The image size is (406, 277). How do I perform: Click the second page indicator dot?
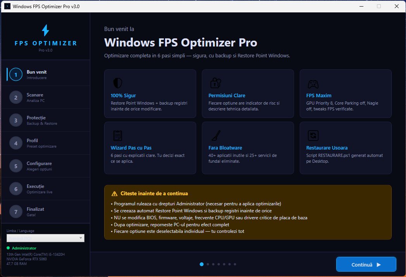point(207,264)
